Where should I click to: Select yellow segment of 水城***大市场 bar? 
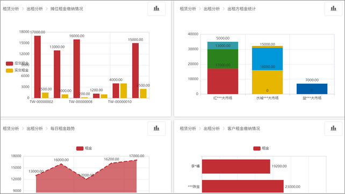click(267, 82)
